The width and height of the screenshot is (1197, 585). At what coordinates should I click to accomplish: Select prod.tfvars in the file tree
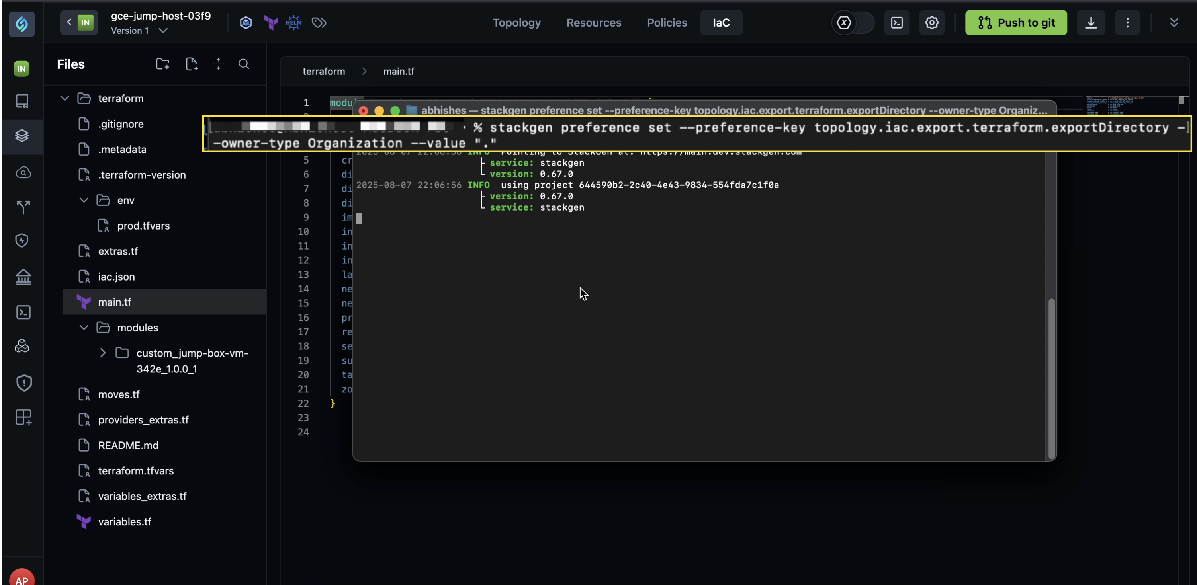pyautogui.click(x=143, y=226)
